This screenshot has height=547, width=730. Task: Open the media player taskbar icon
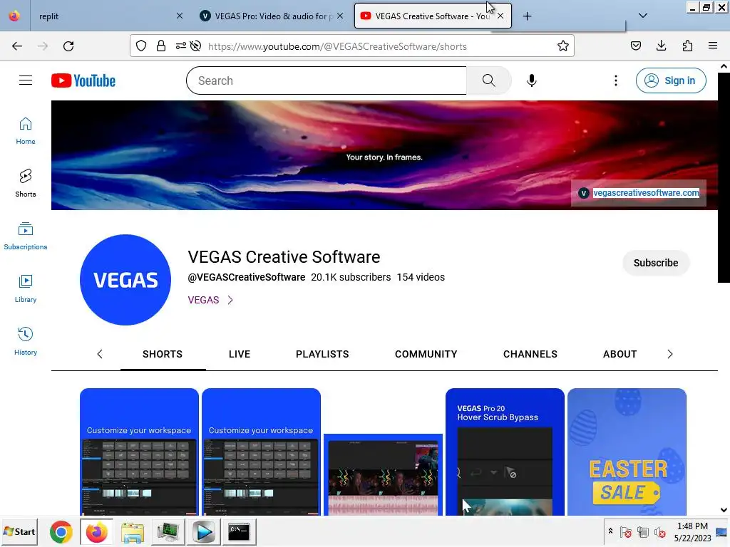point(203,532)
